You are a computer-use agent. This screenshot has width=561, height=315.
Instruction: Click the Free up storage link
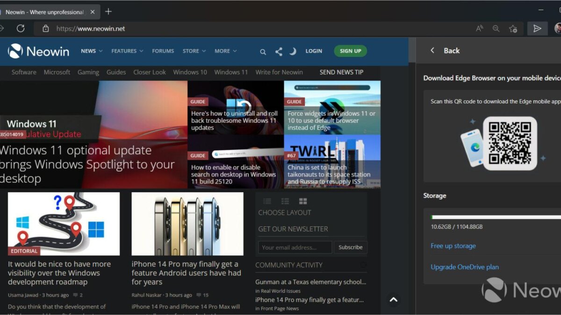[x=453, y=246]
